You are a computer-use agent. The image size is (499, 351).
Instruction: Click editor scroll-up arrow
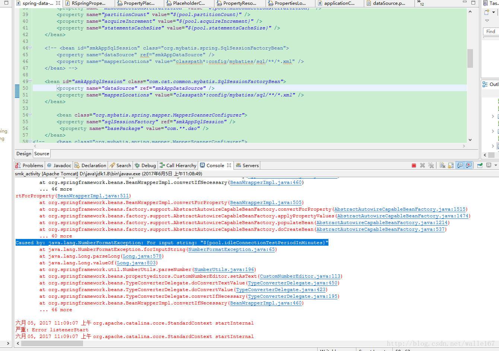[470, 12]
